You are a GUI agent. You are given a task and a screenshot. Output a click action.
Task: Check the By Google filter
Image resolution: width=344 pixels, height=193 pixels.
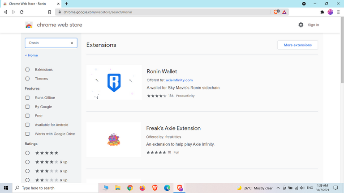click(x=27, y=107)
